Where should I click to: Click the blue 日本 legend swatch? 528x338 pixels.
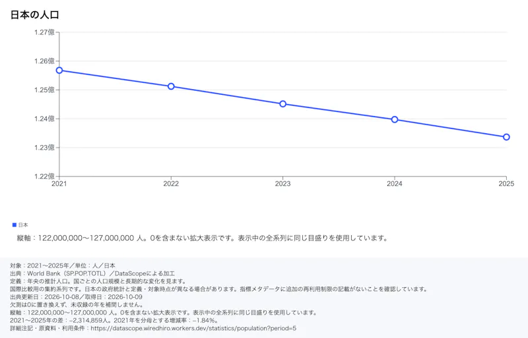15,225
